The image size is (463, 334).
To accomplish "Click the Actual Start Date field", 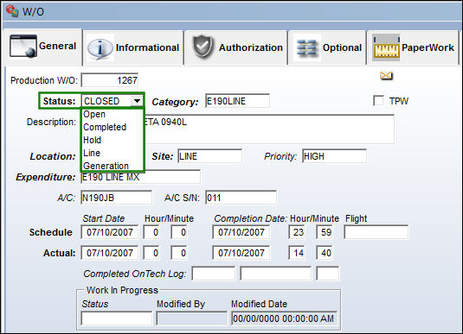I will 110,253.
